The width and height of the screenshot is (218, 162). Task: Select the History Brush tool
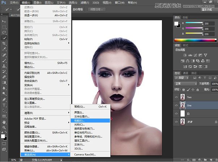pyautogui.click(x=4, y=72)
